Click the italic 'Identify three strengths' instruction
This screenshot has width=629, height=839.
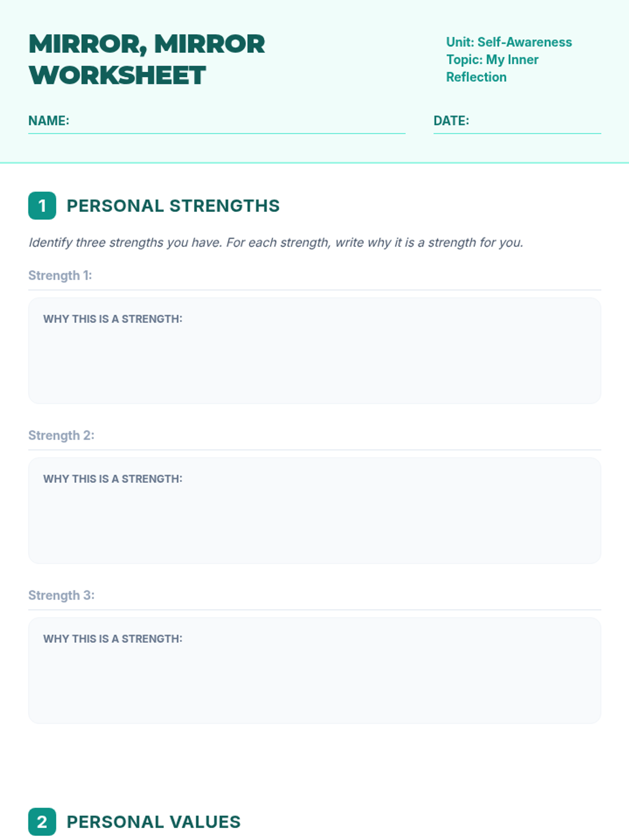(276, 242)
